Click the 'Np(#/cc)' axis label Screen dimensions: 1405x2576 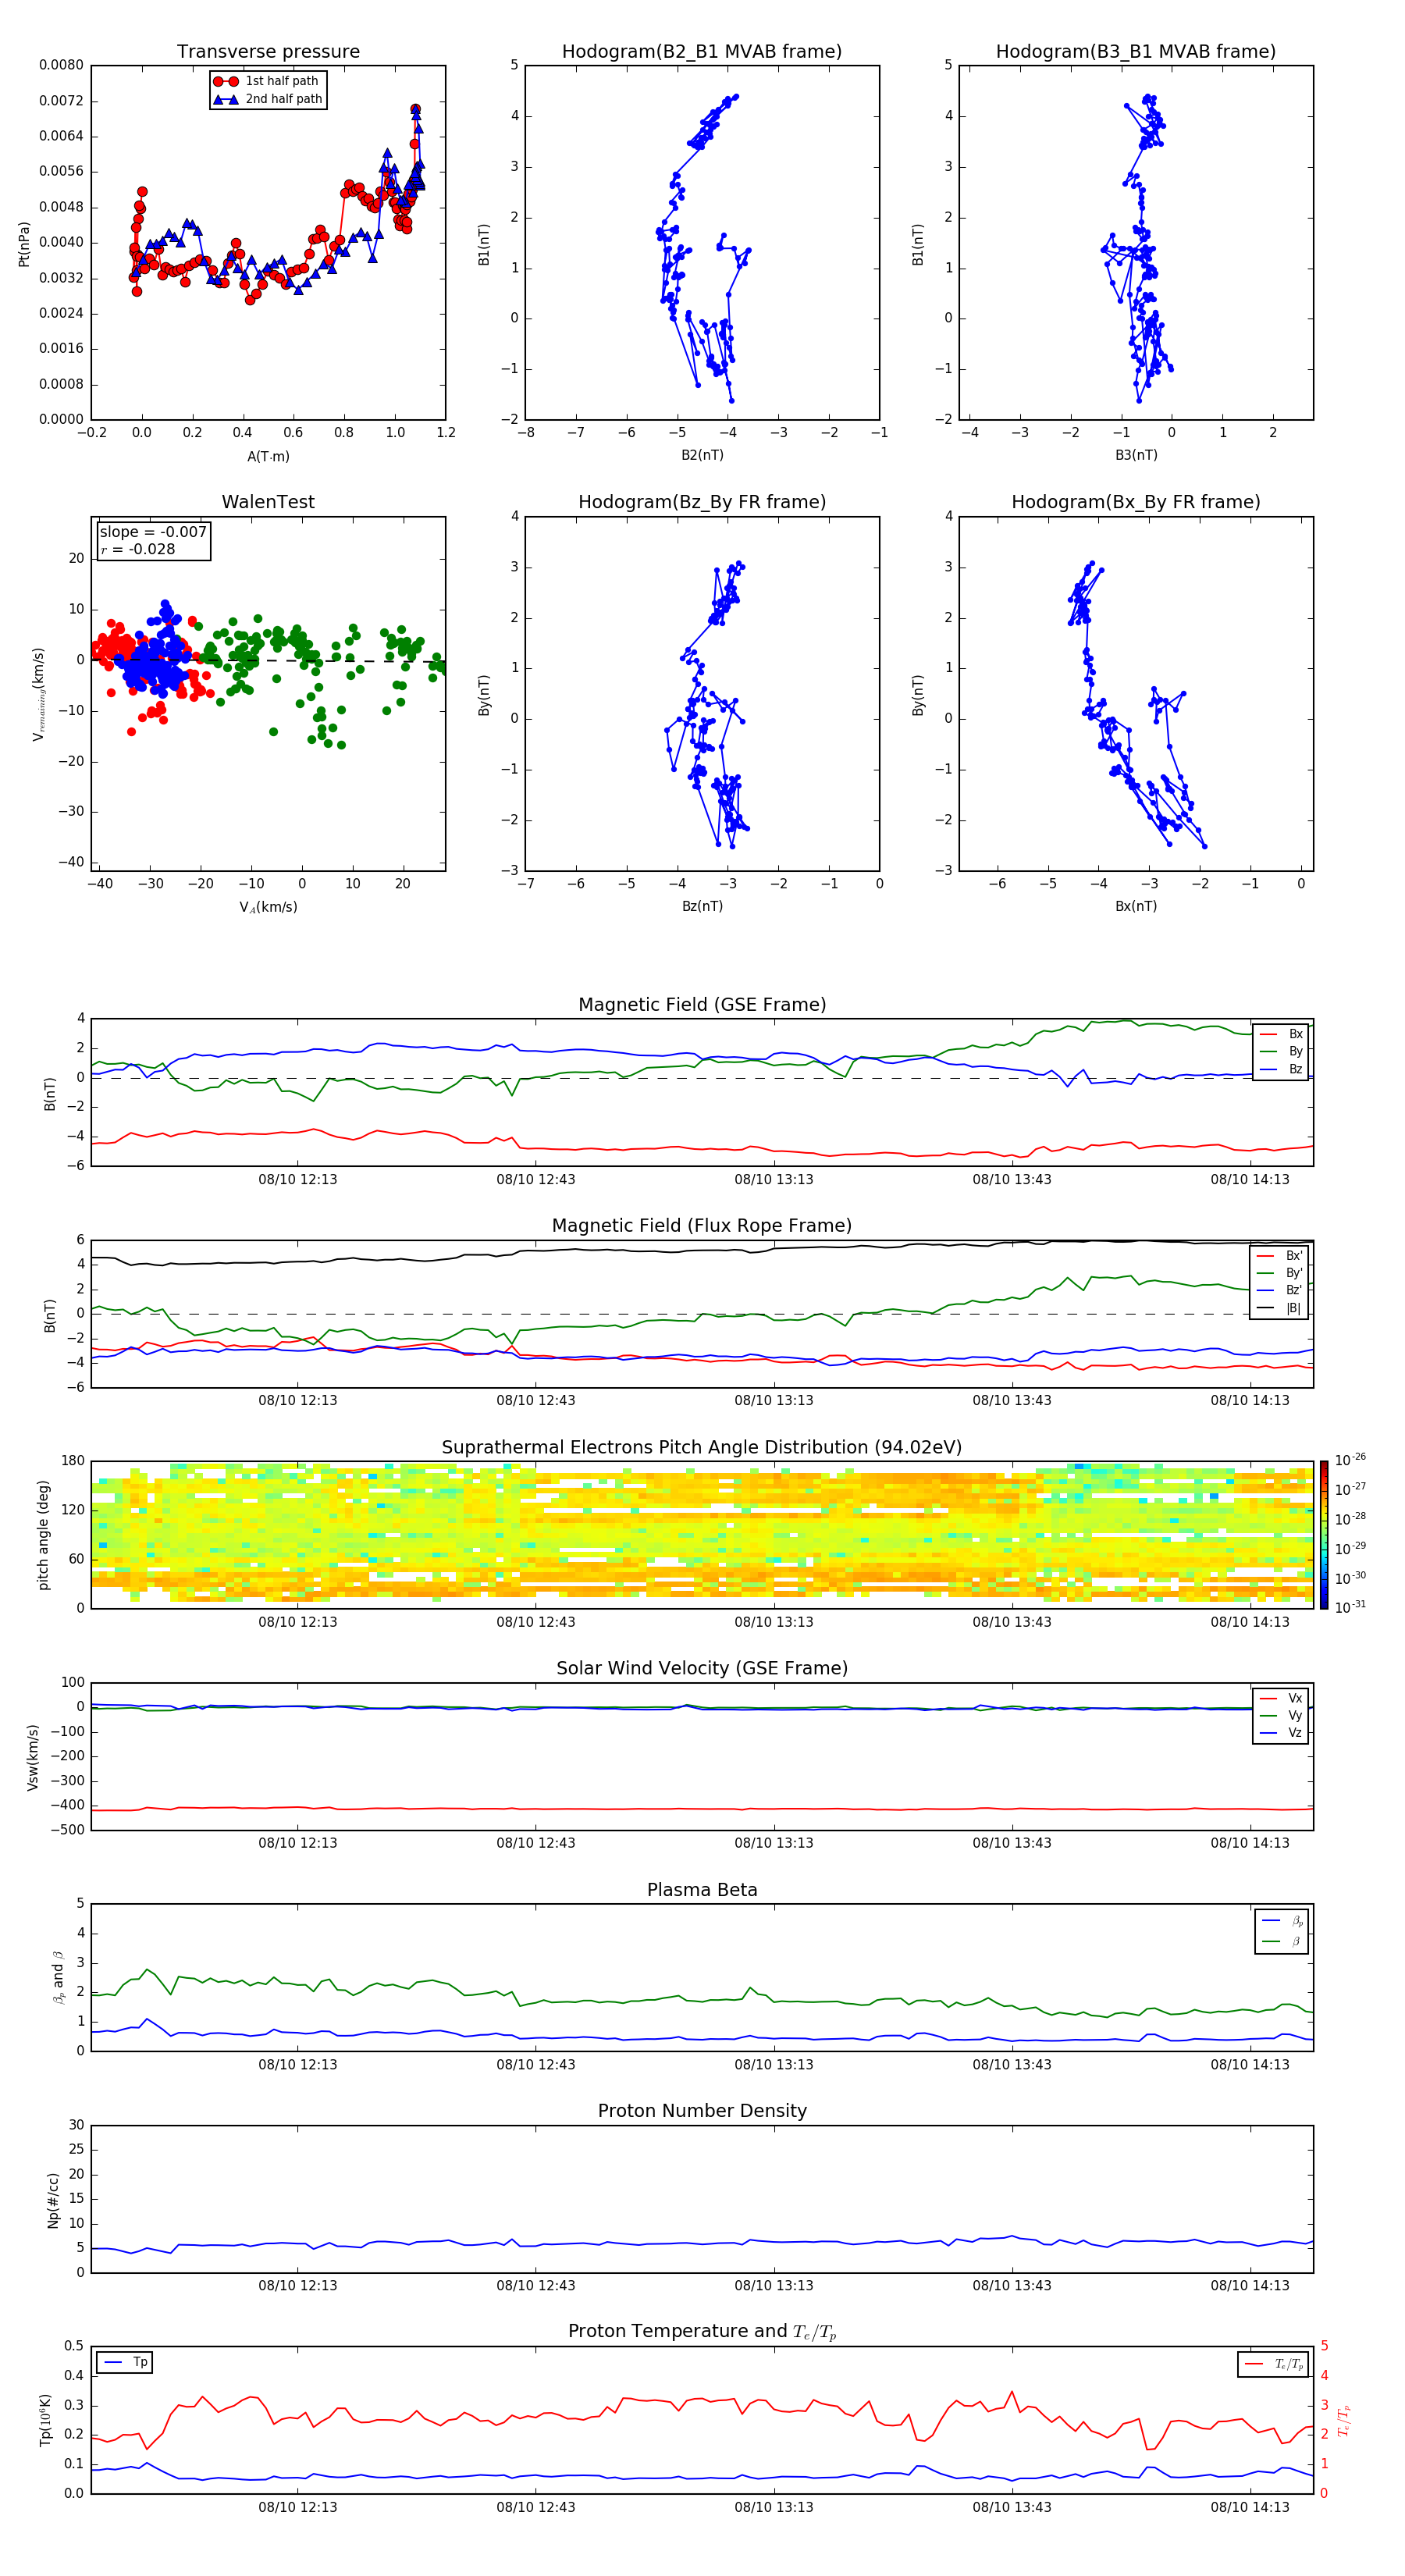(x=53, y=2200)
